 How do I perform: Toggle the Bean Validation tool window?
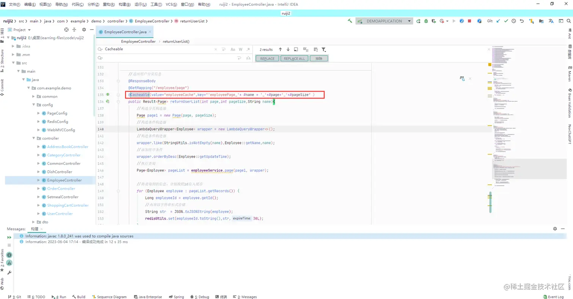click(x=569, y=103)
